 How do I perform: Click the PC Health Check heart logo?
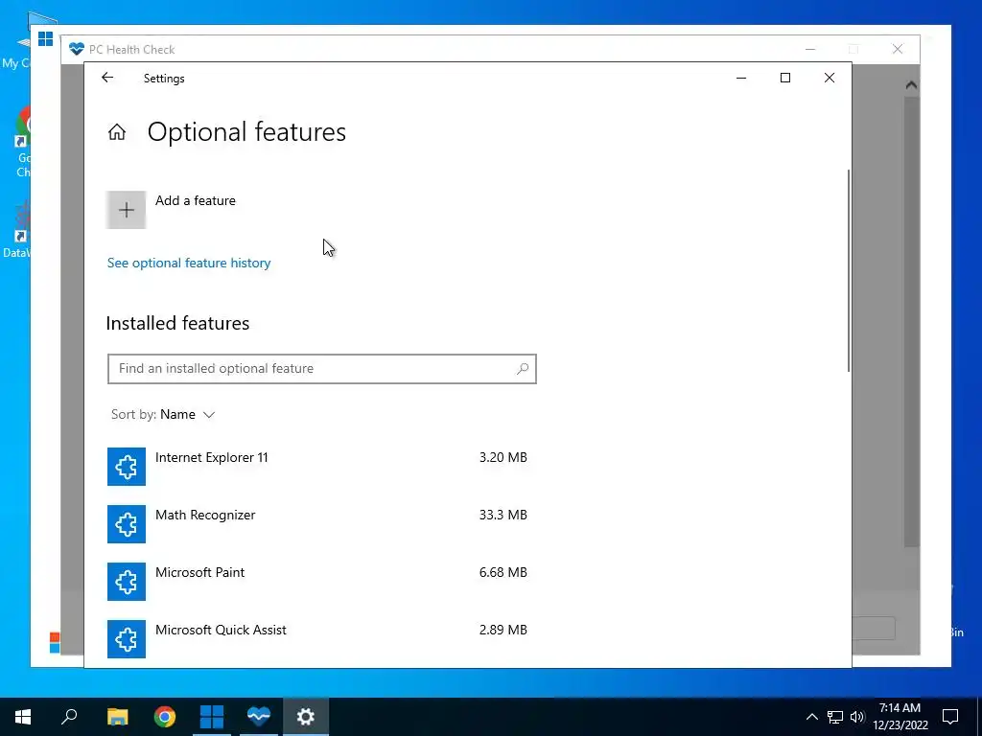(77, 49)
